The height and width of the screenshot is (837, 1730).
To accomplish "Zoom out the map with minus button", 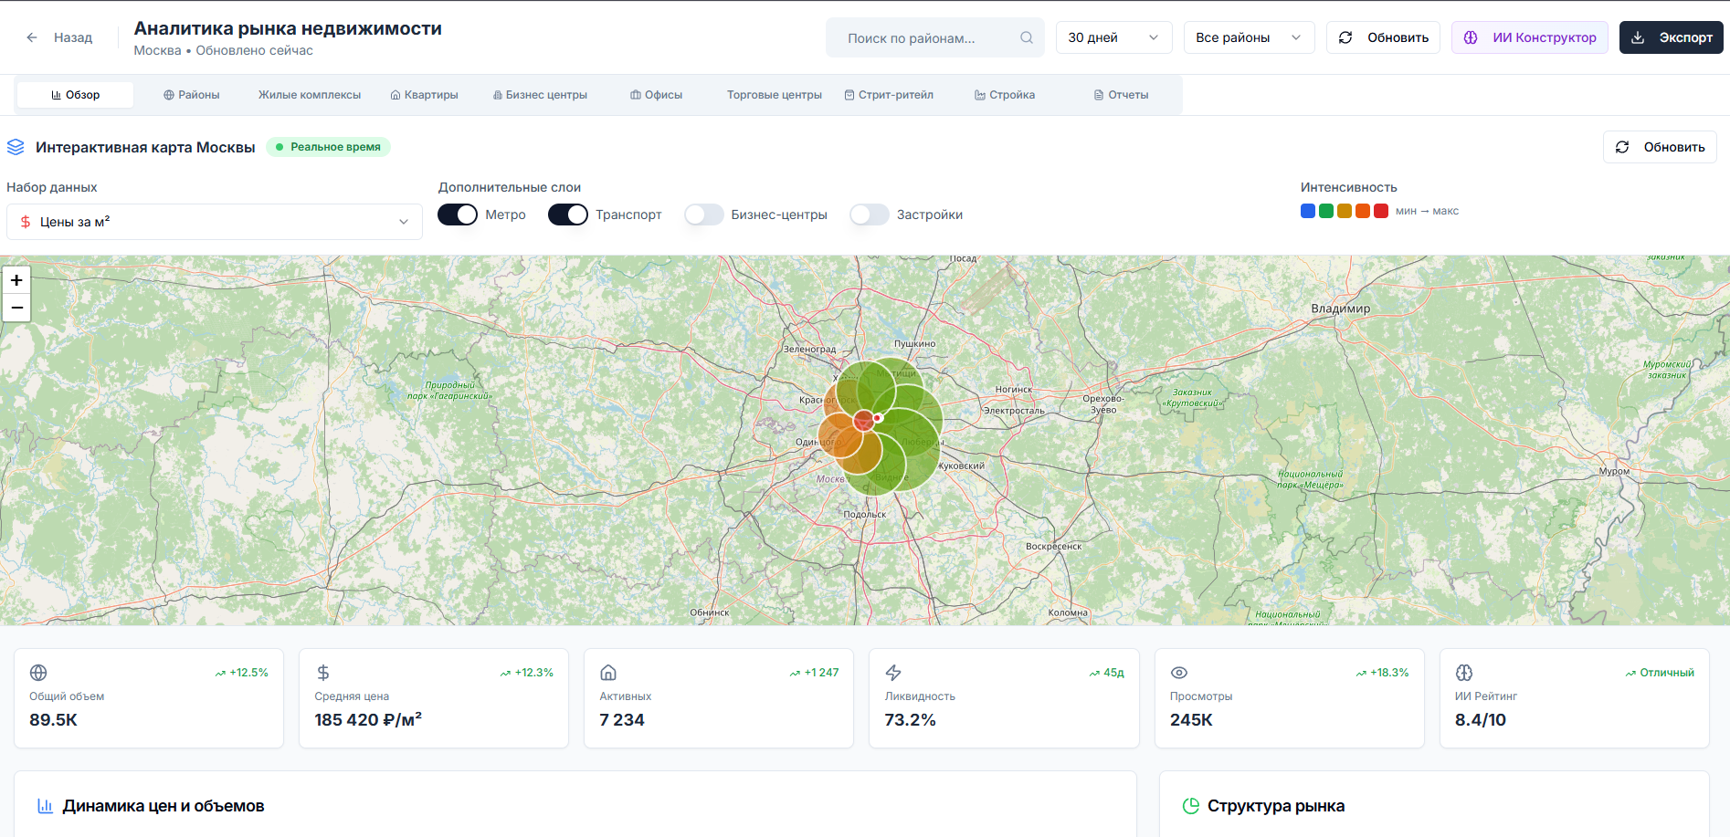I will pyautogui.click(x=16, y=308).
